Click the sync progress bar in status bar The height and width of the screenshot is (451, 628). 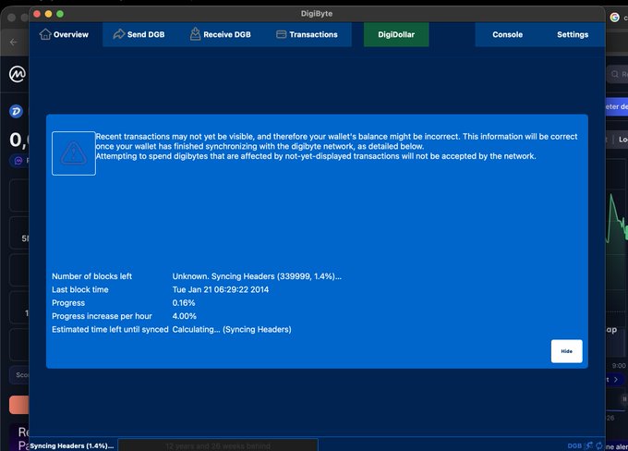(218, 445)
